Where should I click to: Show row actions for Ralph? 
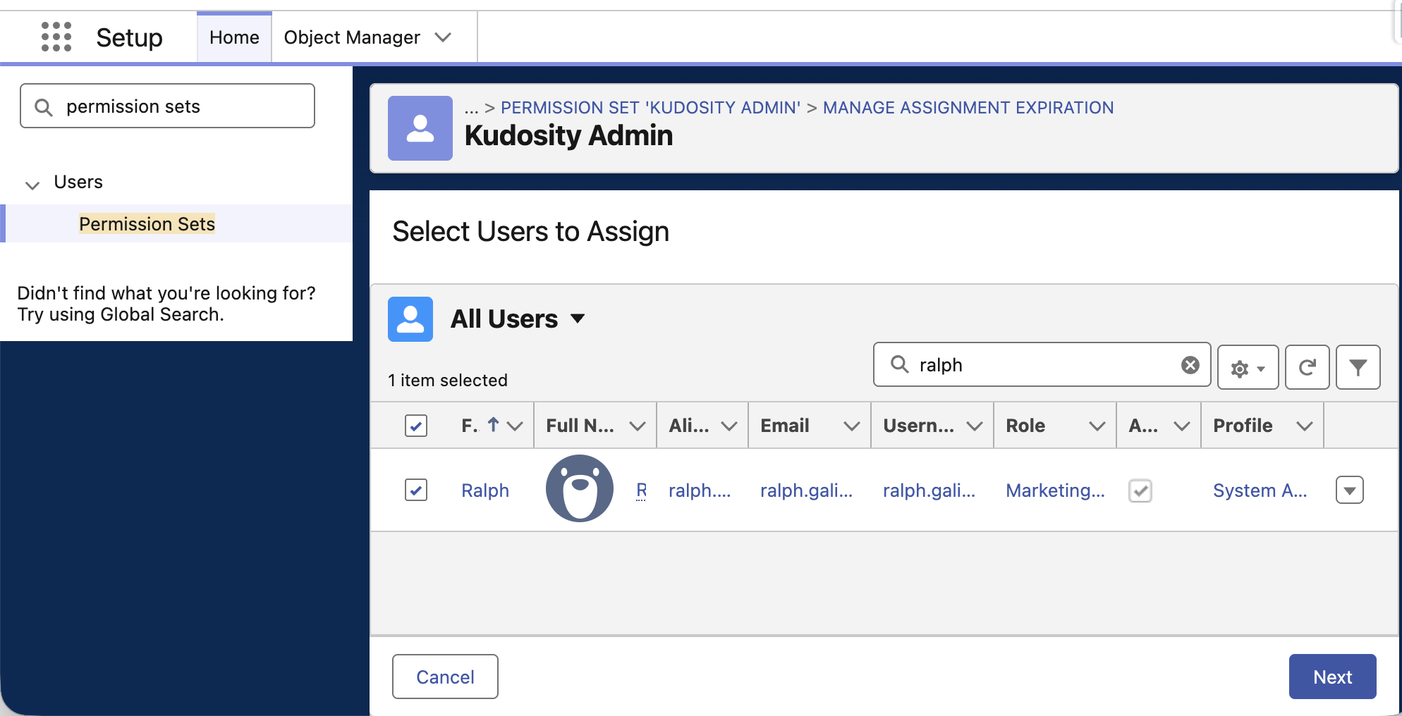coord(1350,490)
